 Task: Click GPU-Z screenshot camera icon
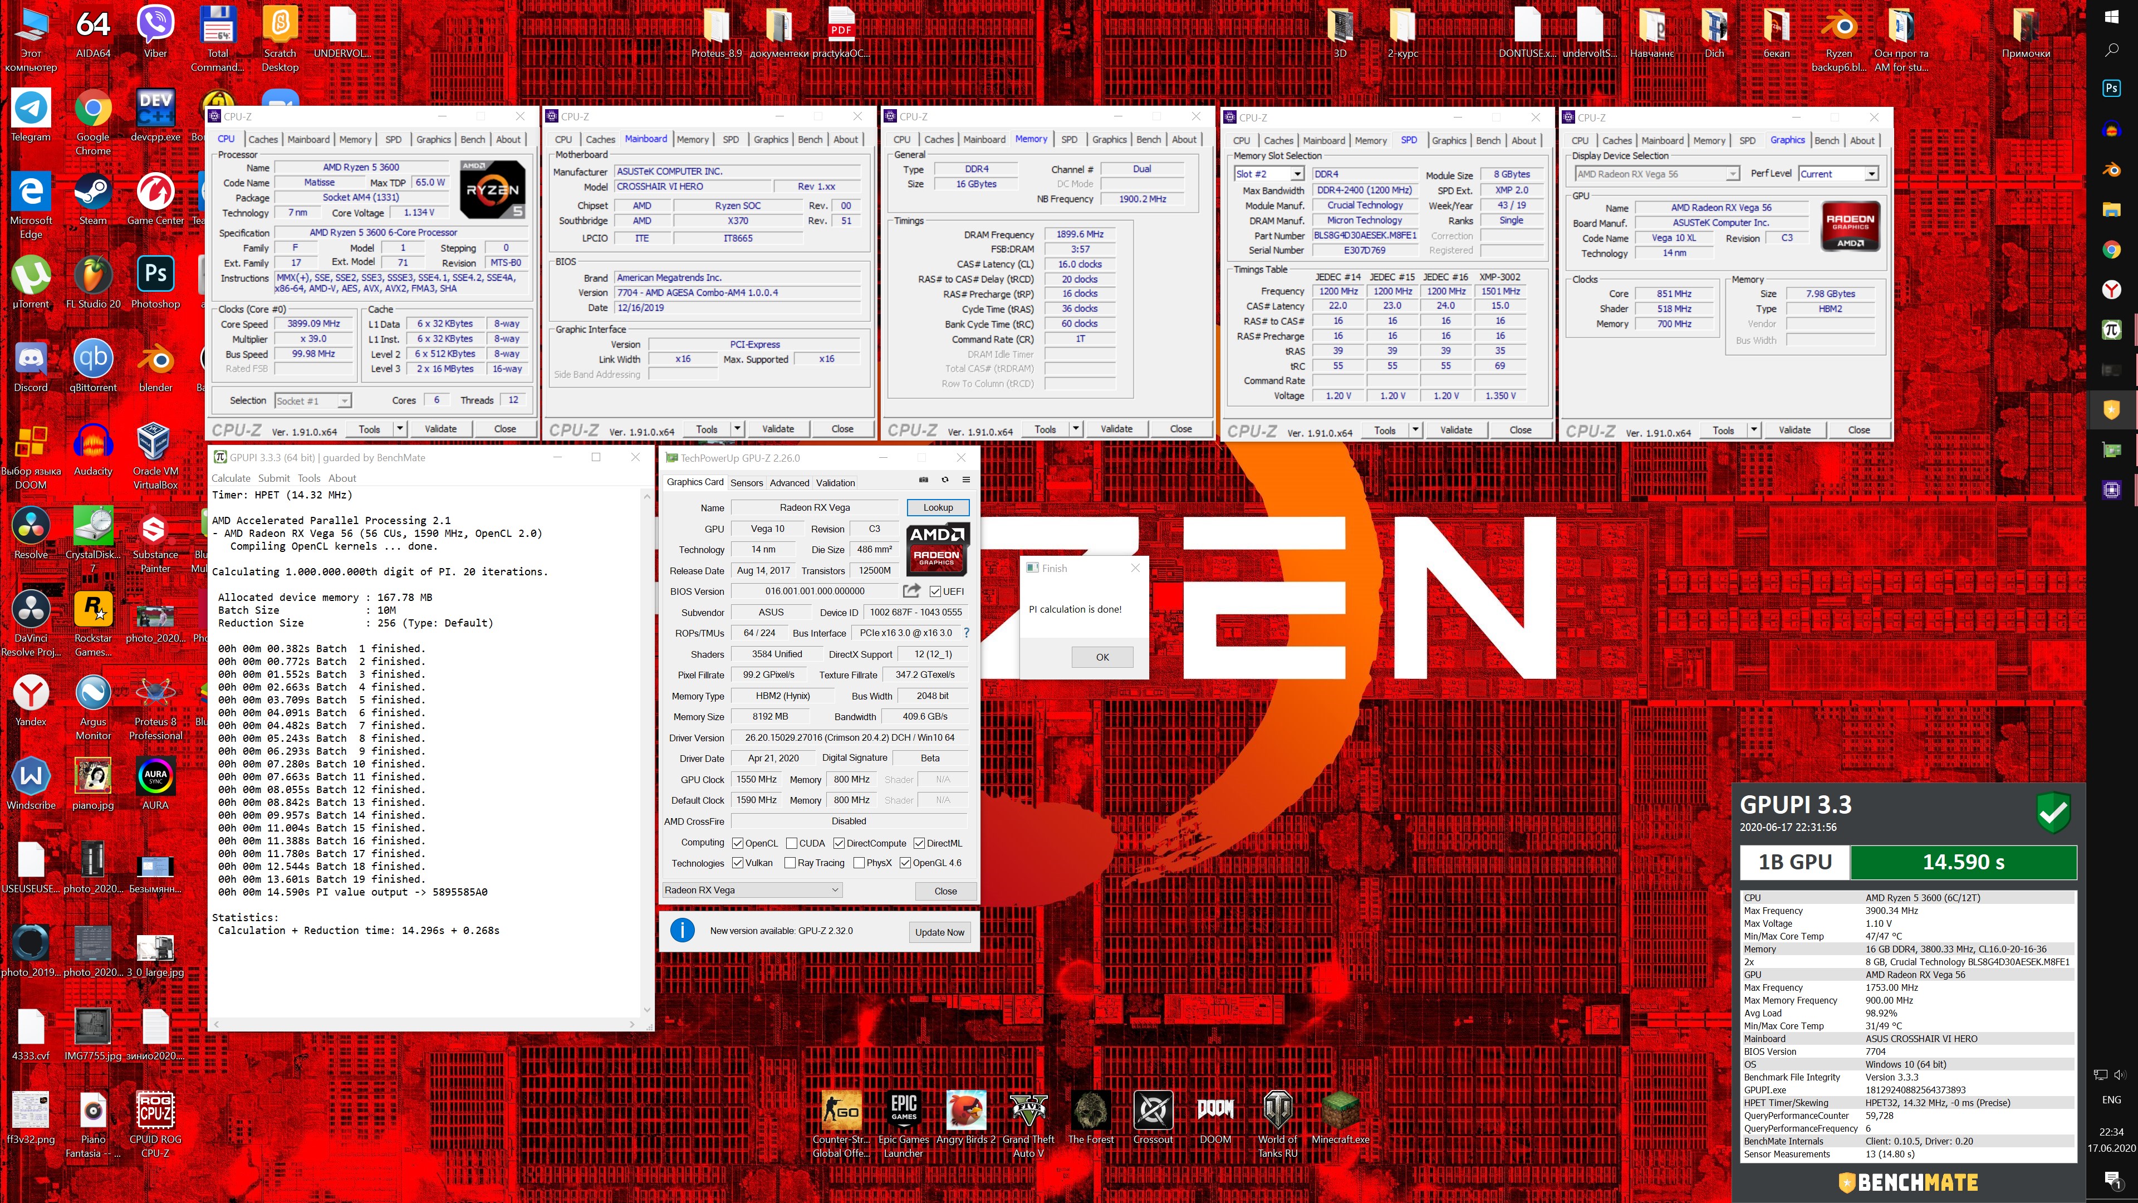click(x=923, y=480)
